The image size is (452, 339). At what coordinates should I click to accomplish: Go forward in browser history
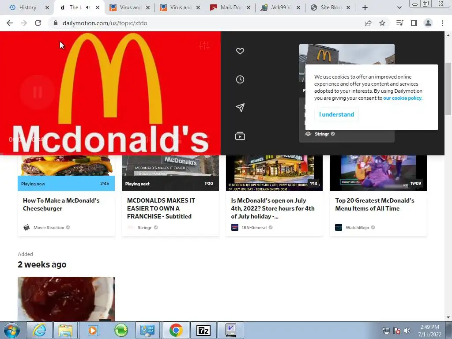tap(24, 23)
